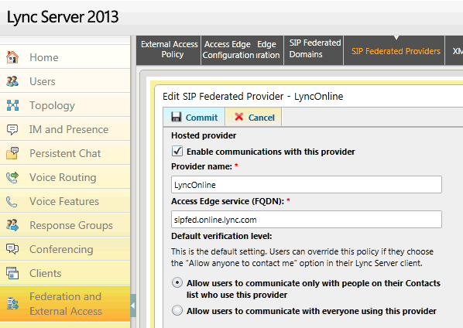Select Contacts list only communication radio
The height and width of the screenshot is (328, 463).
177,283
